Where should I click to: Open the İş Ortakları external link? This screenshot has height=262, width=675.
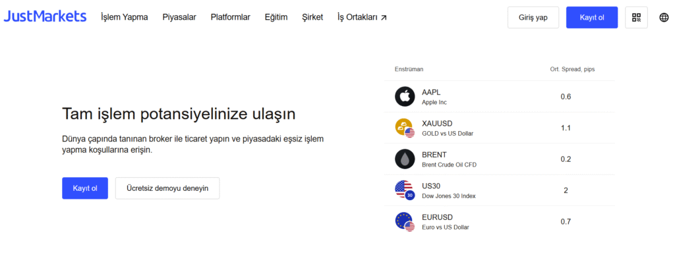point(362,17)
